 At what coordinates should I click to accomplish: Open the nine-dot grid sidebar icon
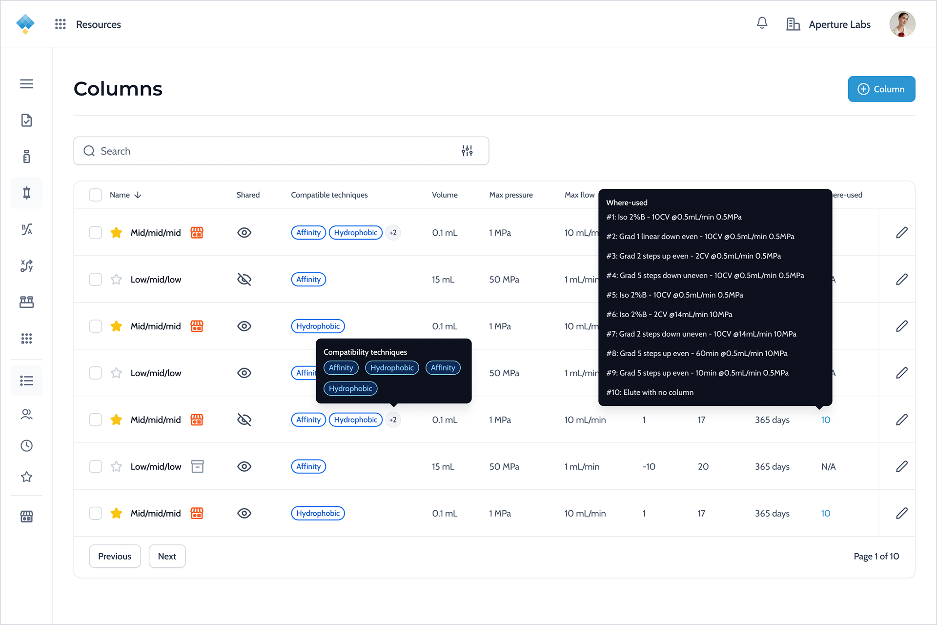[x=26, y=339]
